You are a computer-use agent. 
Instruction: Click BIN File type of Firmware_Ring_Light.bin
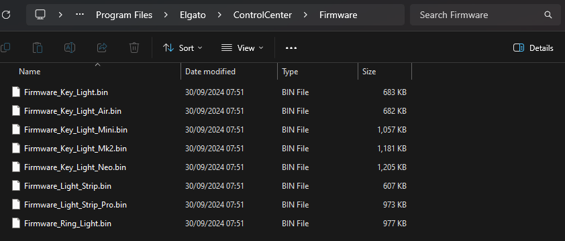pos(295,224)
